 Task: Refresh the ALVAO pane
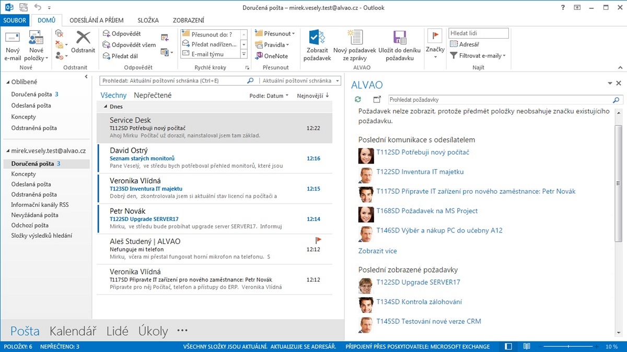(x=358, y=99)
